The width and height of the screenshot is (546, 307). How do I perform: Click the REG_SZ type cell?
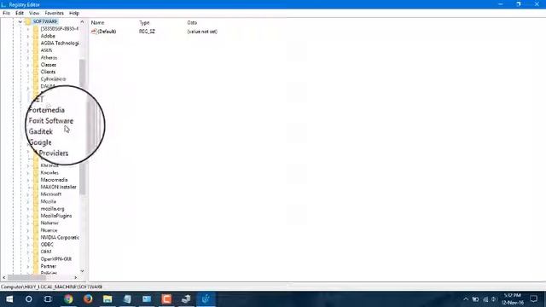click(147, 32)
